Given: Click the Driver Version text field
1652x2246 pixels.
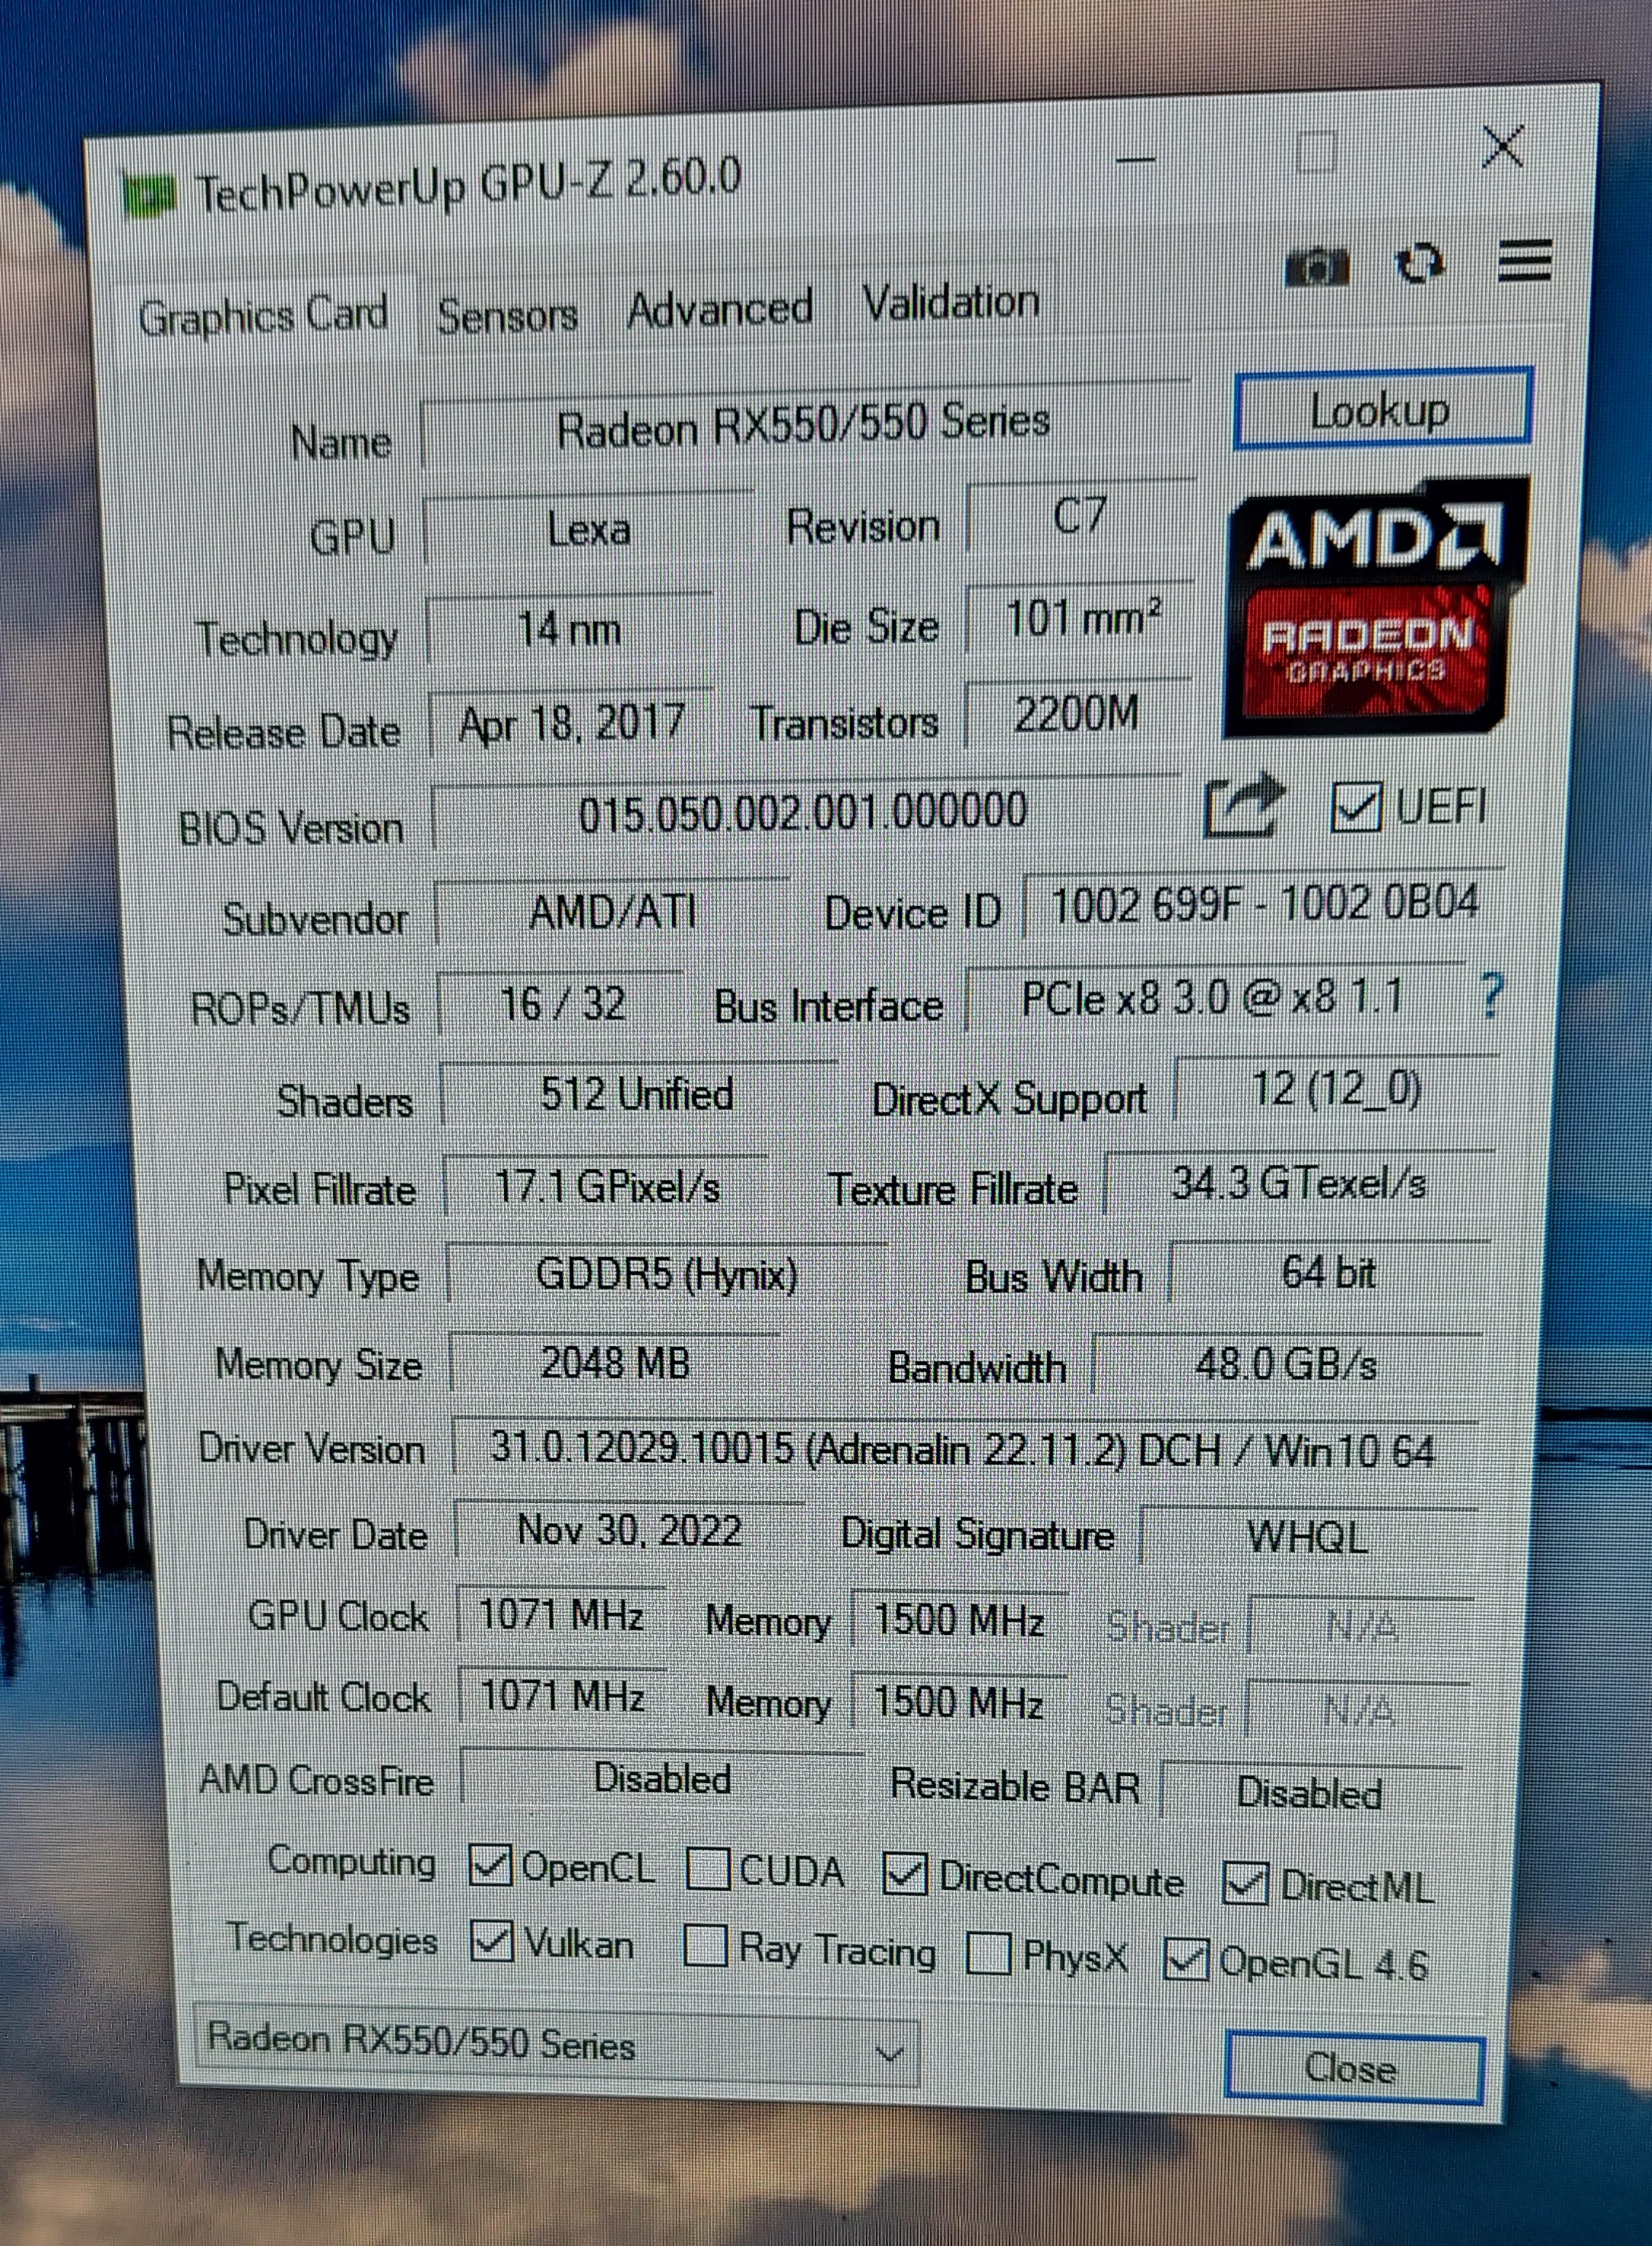Looking at the screenshot, I should tap(962, 1449).
